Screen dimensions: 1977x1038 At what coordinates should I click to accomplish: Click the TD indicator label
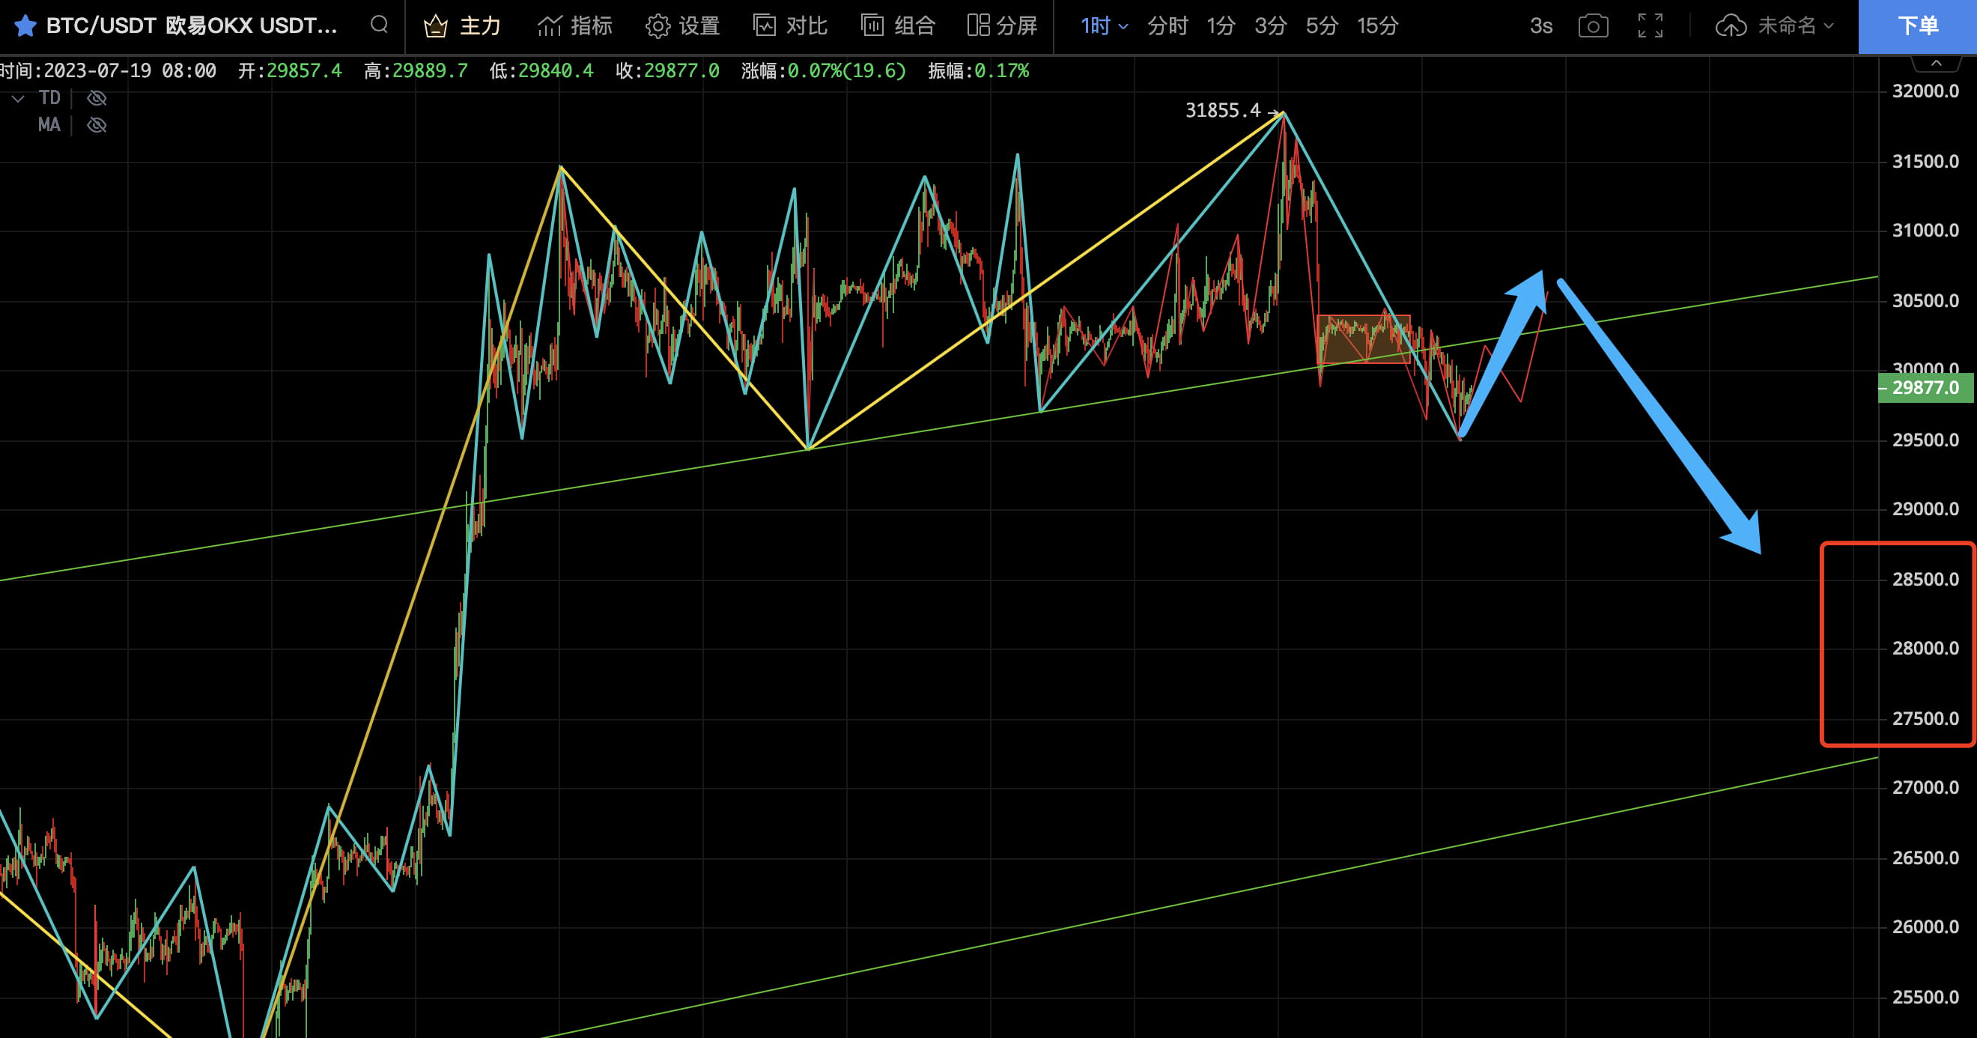49,98
